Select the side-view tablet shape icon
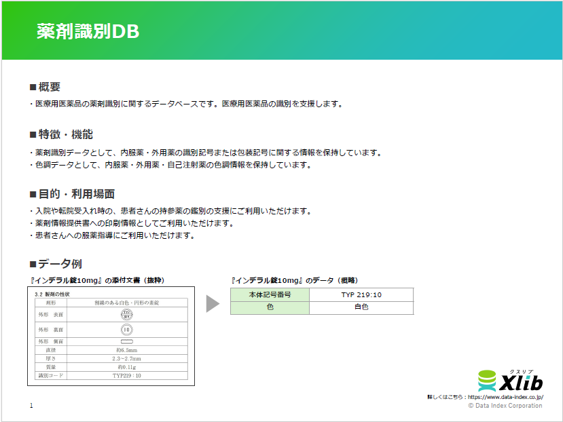The height and width of the screenshot is (422, 563). (126, 341)
